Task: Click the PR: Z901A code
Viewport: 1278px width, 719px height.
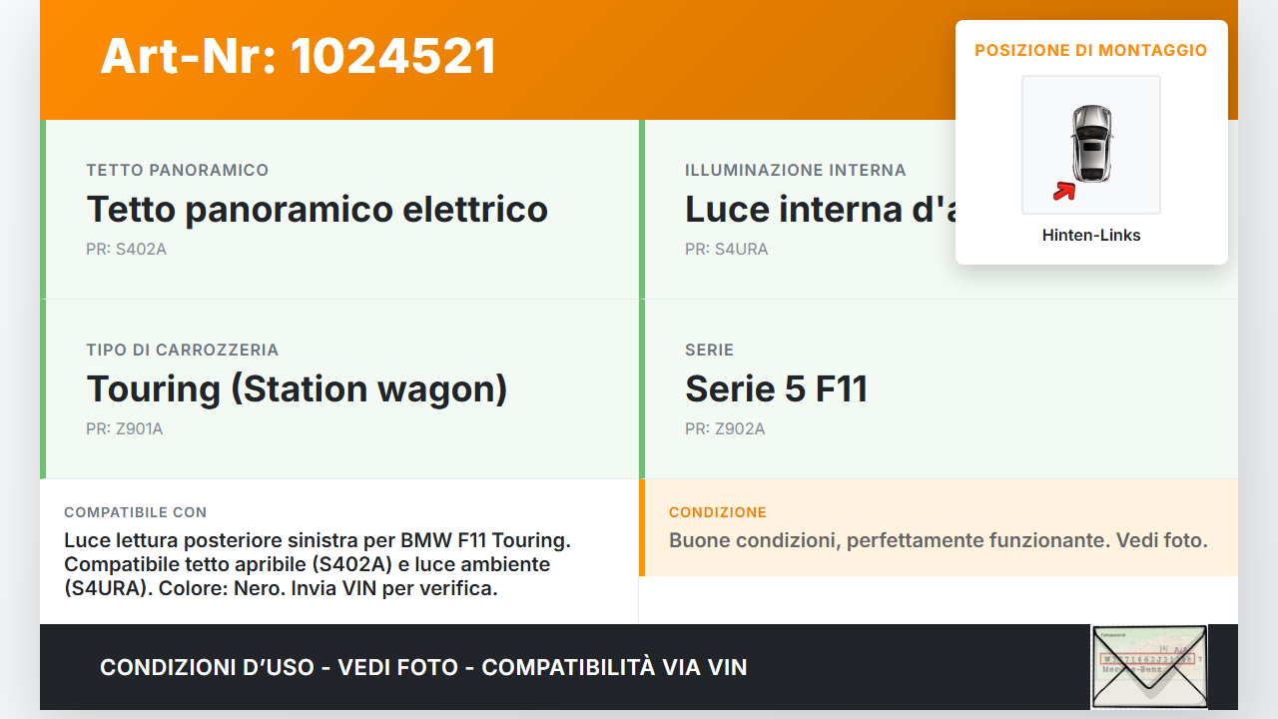Action: (x=124, y=429)
